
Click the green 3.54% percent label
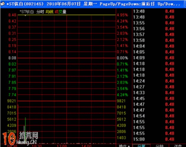(122, 89)
